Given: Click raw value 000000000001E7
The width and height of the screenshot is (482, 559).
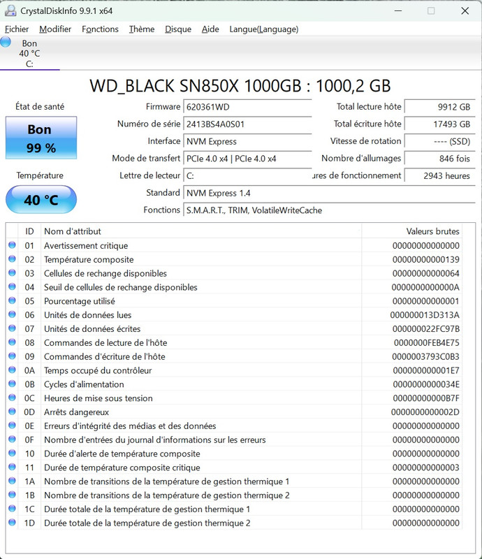Looking at the screenshot, I should click(426, 371).
